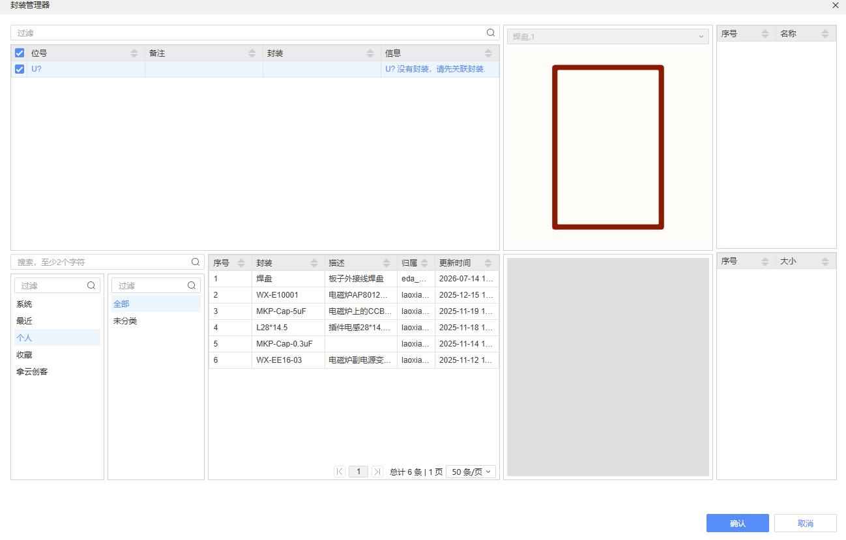Focus the top 过滤 input above the 位号 table
Image resolution: width=846 pixels, height=540 pixels.
(x=255, y=33)
